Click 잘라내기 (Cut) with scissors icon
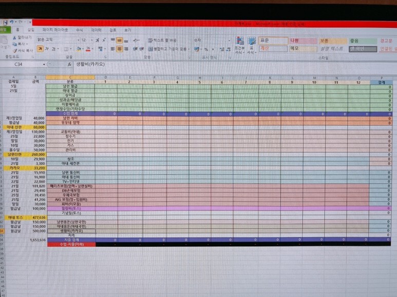397x297 pixels. pyautogui.click(x=22, y=37)
